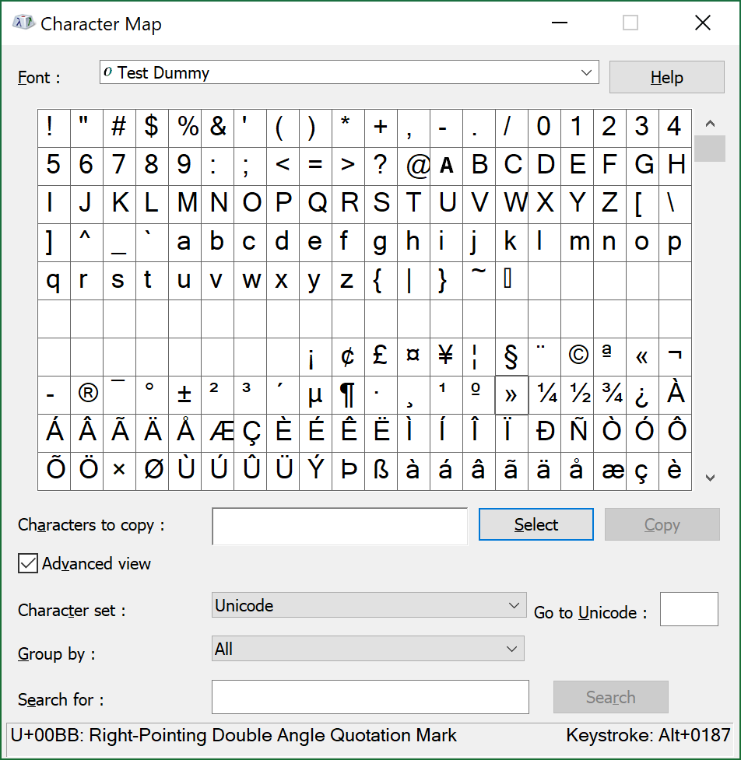
Task: Click the U+00BB status bar description
Action: (x=234, y=736)
